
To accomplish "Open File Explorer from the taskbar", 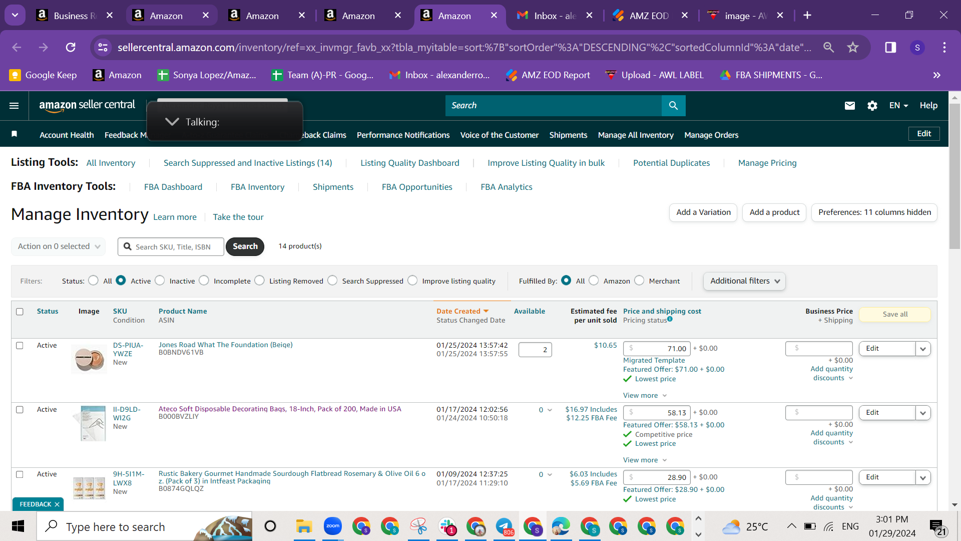I will [304, 526].
